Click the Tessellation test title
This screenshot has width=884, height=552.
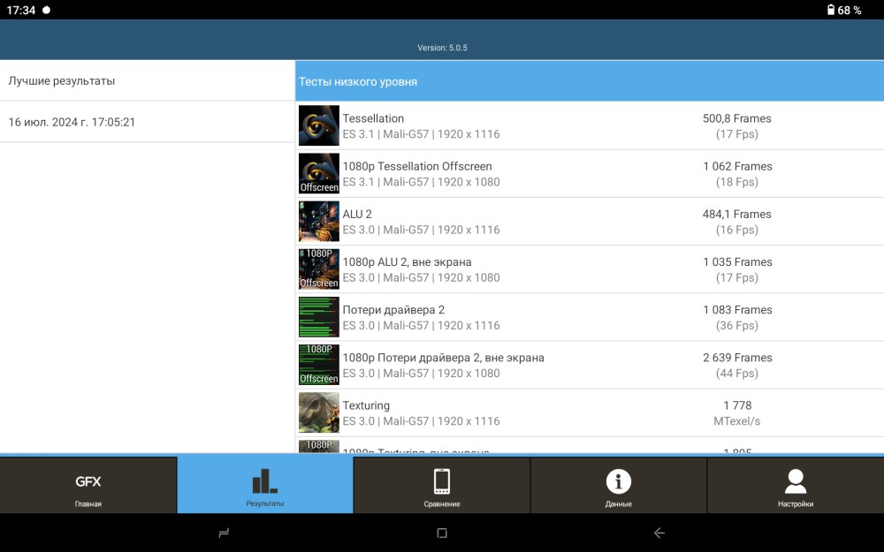373,118
